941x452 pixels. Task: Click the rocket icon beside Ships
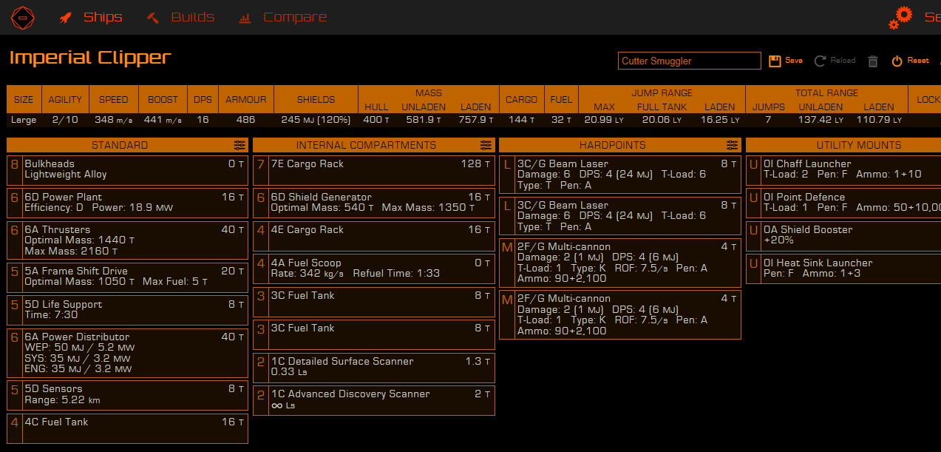(x=65, y=17)
